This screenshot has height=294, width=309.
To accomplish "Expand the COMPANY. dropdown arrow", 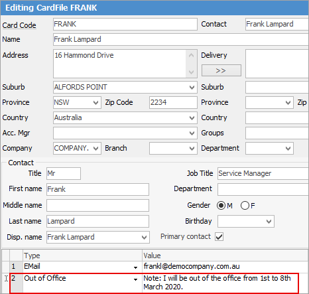I will coord(95,149).
